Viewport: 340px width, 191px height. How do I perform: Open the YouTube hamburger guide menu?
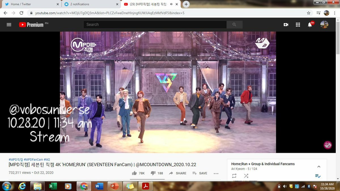(9, 25)
